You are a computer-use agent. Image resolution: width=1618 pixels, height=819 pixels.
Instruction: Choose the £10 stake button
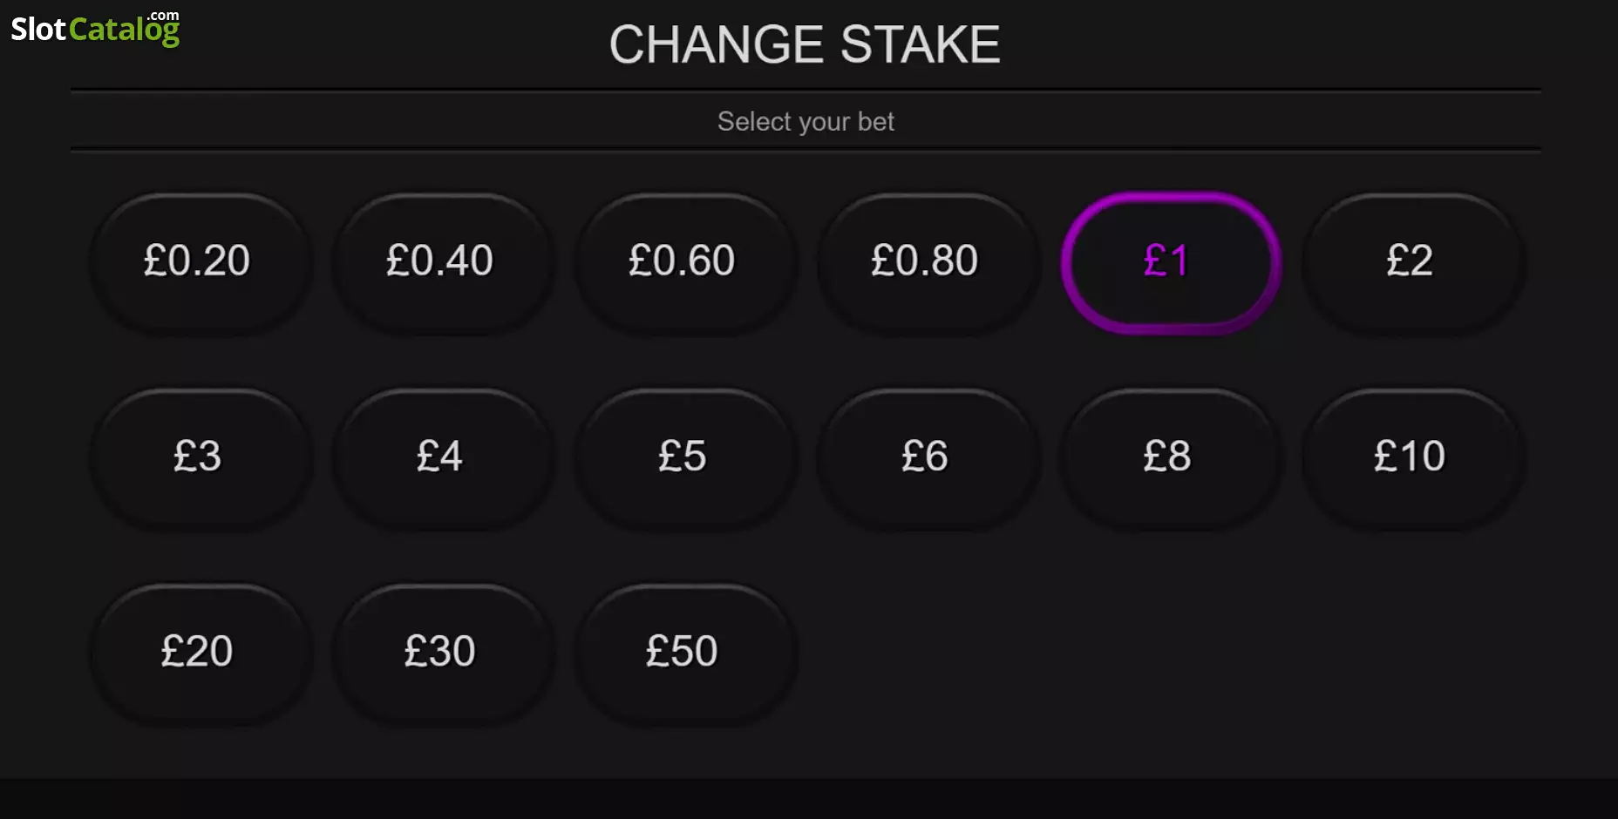point(1410,457)
